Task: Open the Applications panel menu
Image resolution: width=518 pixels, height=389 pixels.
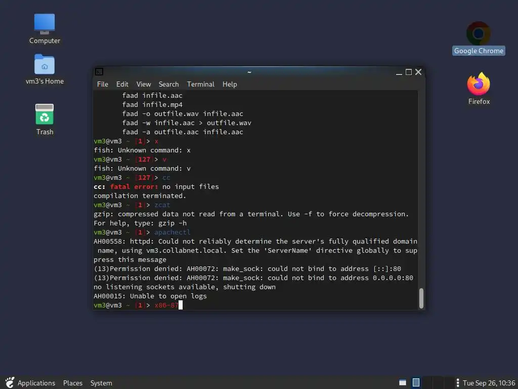Action: pyautogui.click(x=36, y=383)
